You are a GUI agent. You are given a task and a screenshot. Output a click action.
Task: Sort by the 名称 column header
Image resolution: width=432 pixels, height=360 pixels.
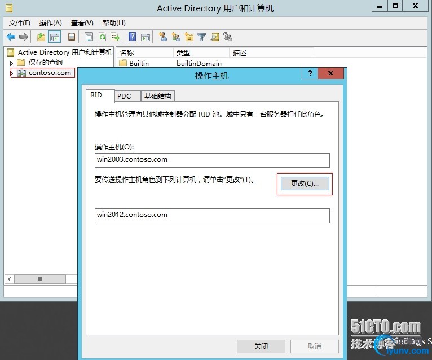145,52
